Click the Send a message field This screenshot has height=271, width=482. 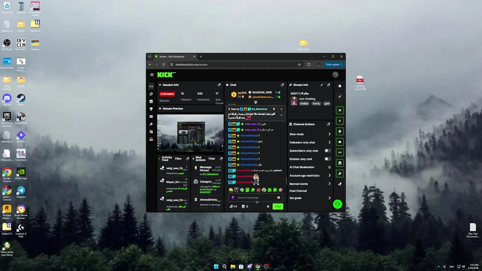coord(256,198)
